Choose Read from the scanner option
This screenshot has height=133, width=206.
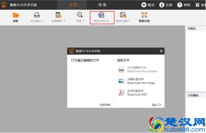coord(138,70)
